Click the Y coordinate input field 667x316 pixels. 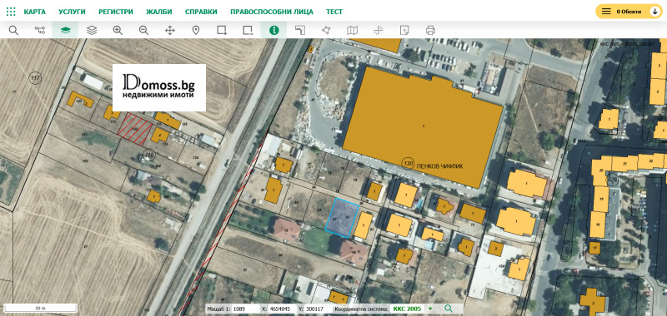coord(318,309)
